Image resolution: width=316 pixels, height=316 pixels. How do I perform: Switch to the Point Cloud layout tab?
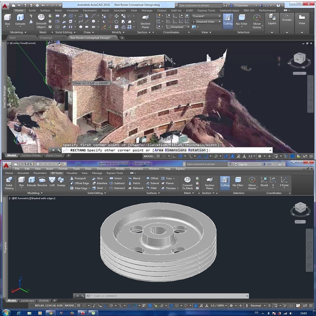[x=54, y=155]
